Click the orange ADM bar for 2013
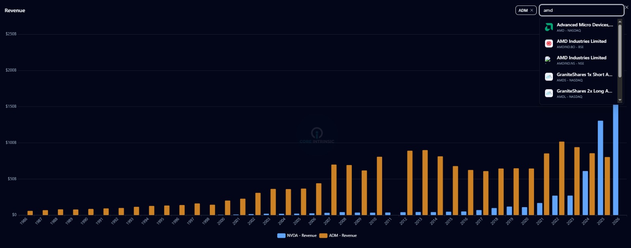 pos(425,182)
